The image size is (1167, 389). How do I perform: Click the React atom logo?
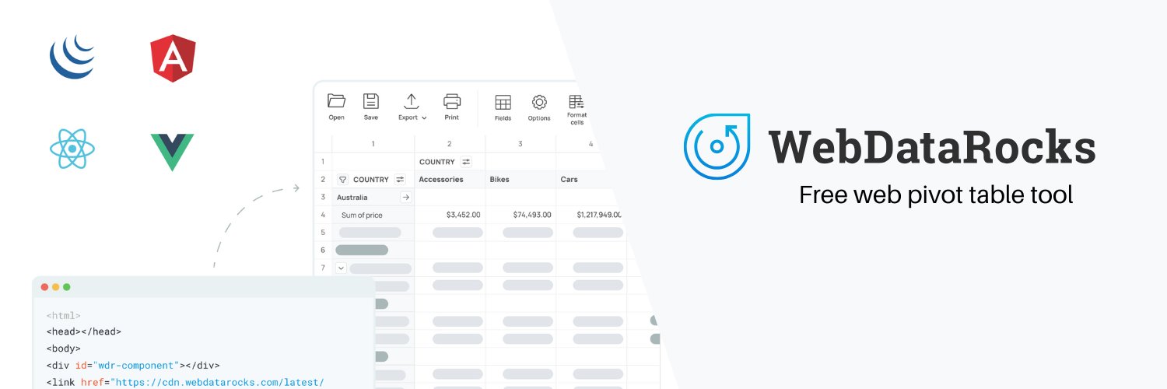click(72, 149)
